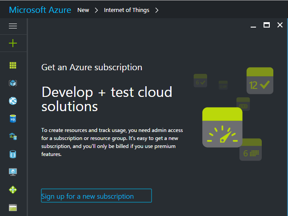This screenshot has width=288, height=216.
Task: Open All resources grid icon
Action: point(13,65)
